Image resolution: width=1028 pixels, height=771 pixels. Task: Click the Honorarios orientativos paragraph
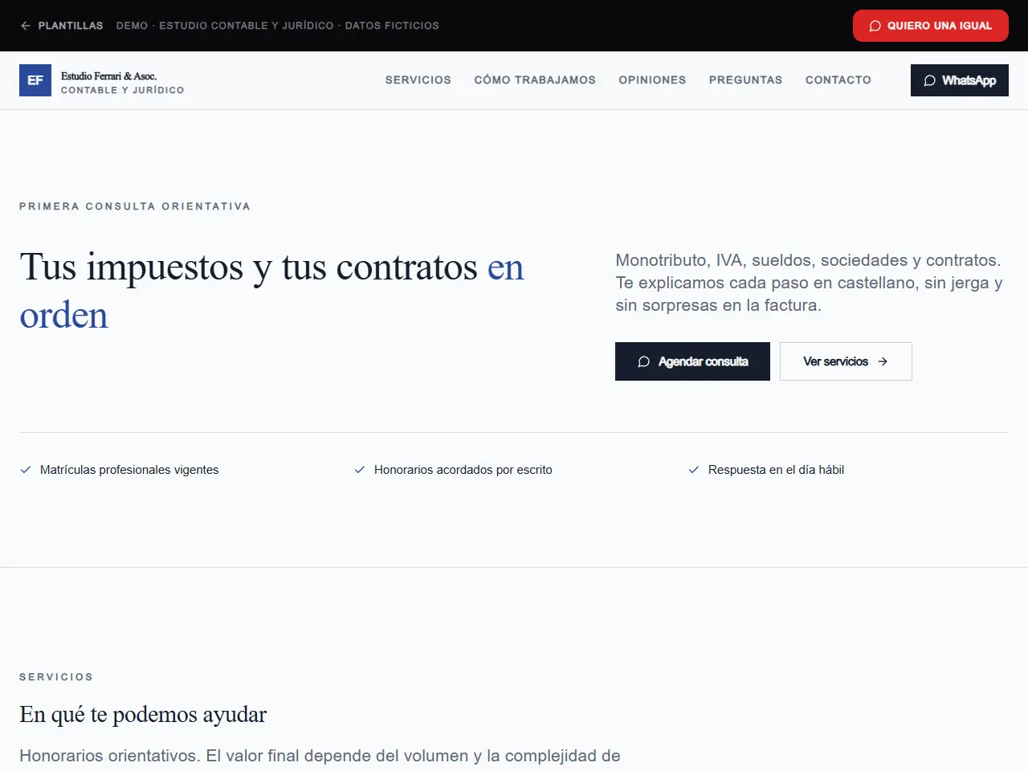(x=320, y=756)
